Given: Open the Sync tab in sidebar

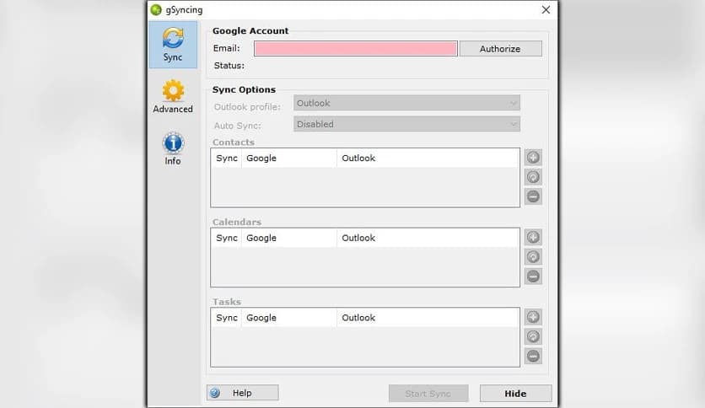Looking at the screenshot, I should click(x=173, y=45).
